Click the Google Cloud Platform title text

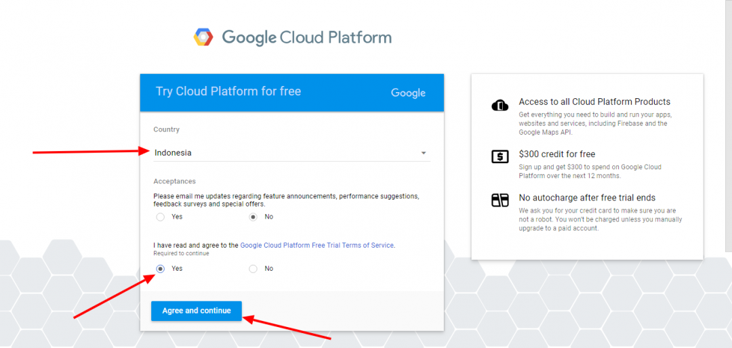coord(307,37)
